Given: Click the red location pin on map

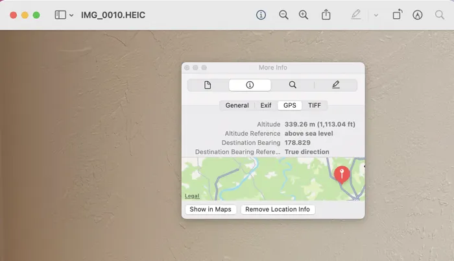Looking at the screenshot, I should 342,174.
